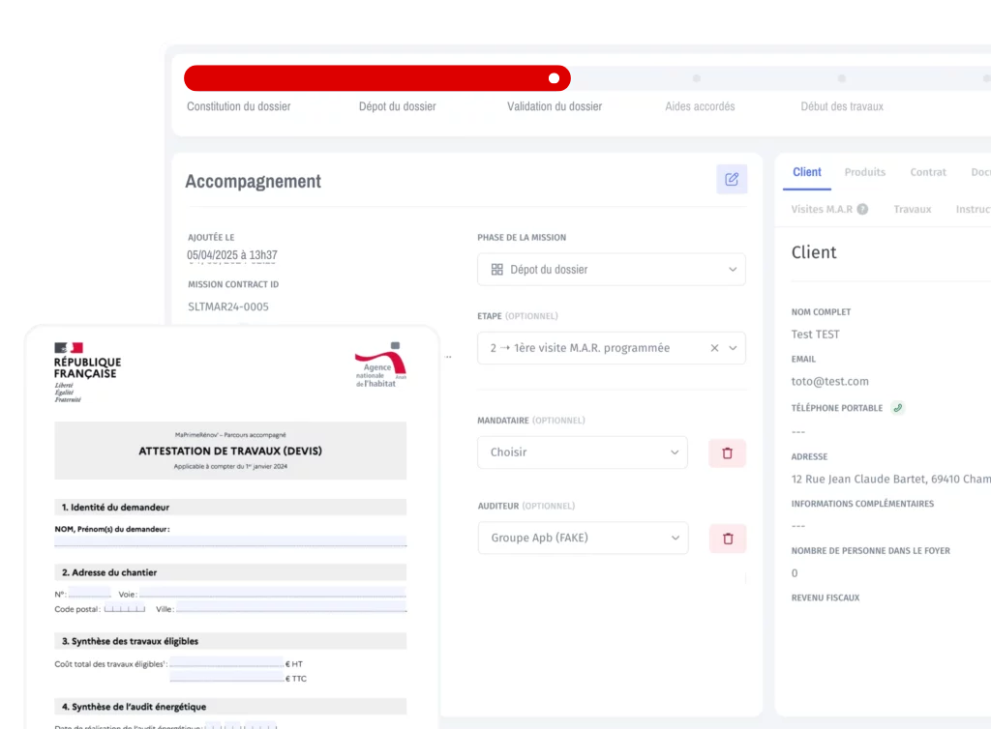
Task: Click the edit pencil icon in Accompagnement
Action: [732, 179]
